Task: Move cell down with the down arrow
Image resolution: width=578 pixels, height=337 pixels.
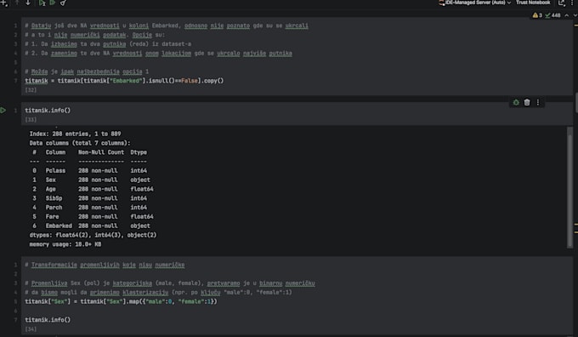Action: [x=28, y=3]
